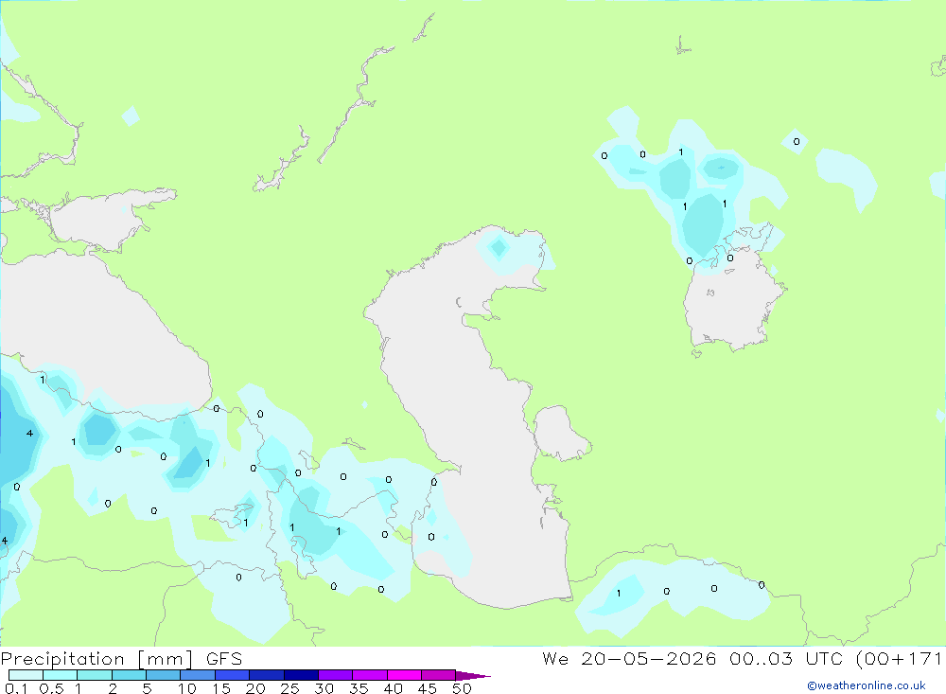
Task: Click the GFS model label in the title
Action: coord(224,658)
